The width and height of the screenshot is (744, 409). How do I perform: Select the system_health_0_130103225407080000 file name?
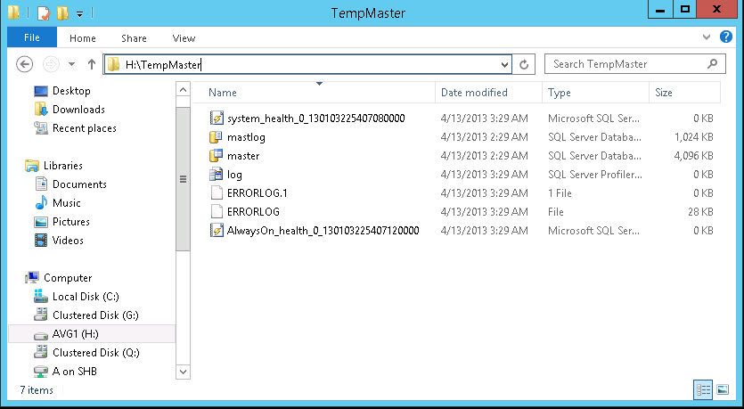point(316,119)
